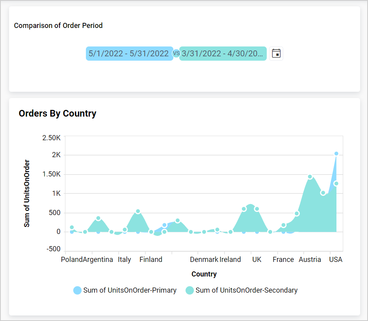Open the 5/1/2022 - 5/31/2022 date selector
Image resolution: width=368 pixels, height=321 pixels.
click(x=129, y=53)
